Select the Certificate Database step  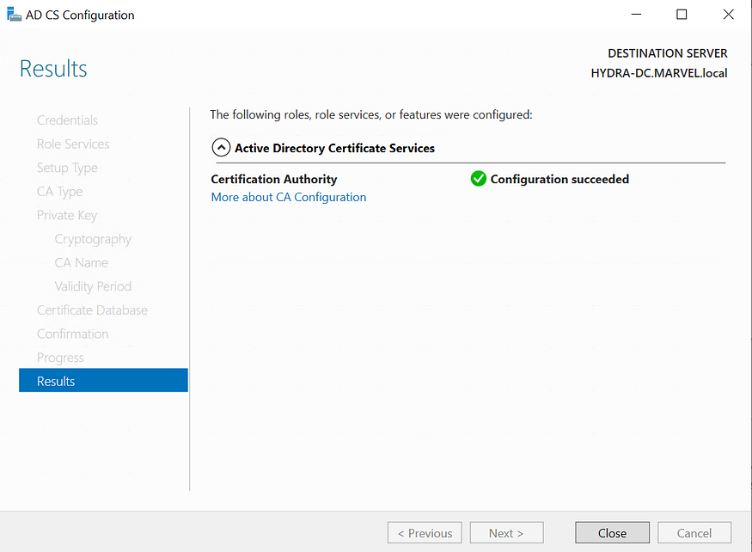(92, 310)
